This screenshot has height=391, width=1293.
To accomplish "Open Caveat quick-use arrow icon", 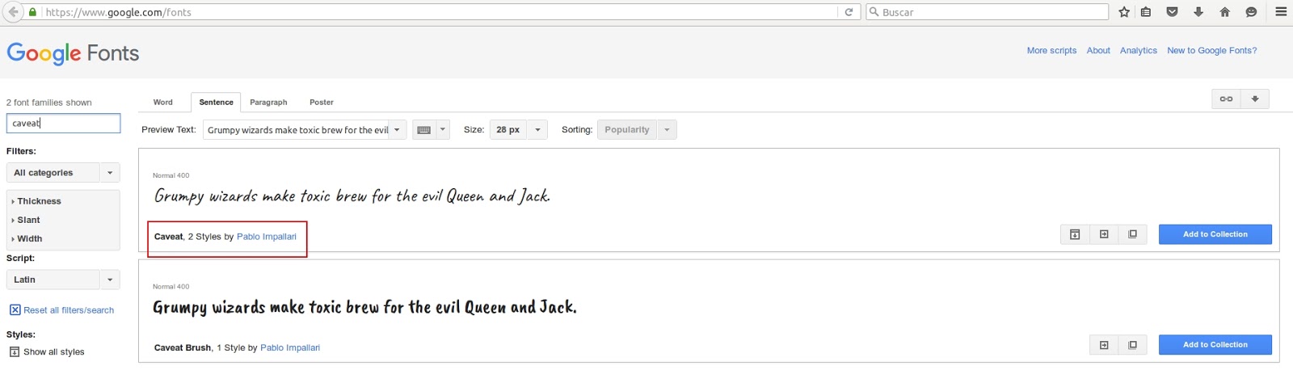I will (1104, 234).
